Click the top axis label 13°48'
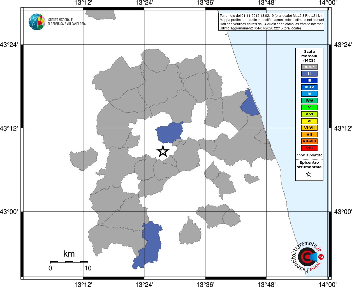Image resolution: width=352 pixels, height=287 pixels. (267, 3)
